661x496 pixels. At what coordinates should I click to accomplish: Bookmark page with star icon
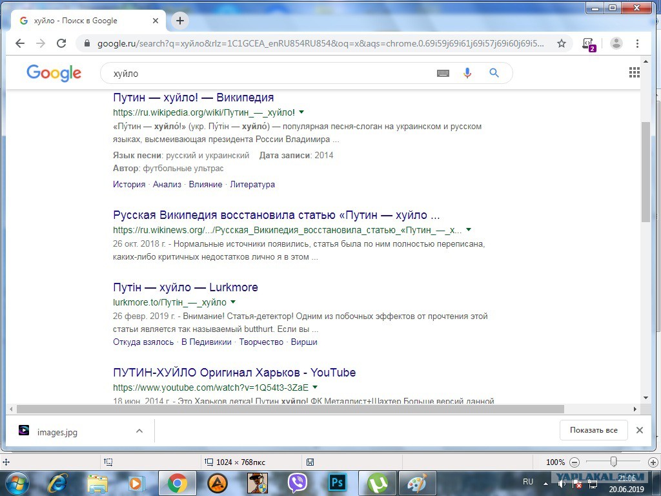coord(561,43)
